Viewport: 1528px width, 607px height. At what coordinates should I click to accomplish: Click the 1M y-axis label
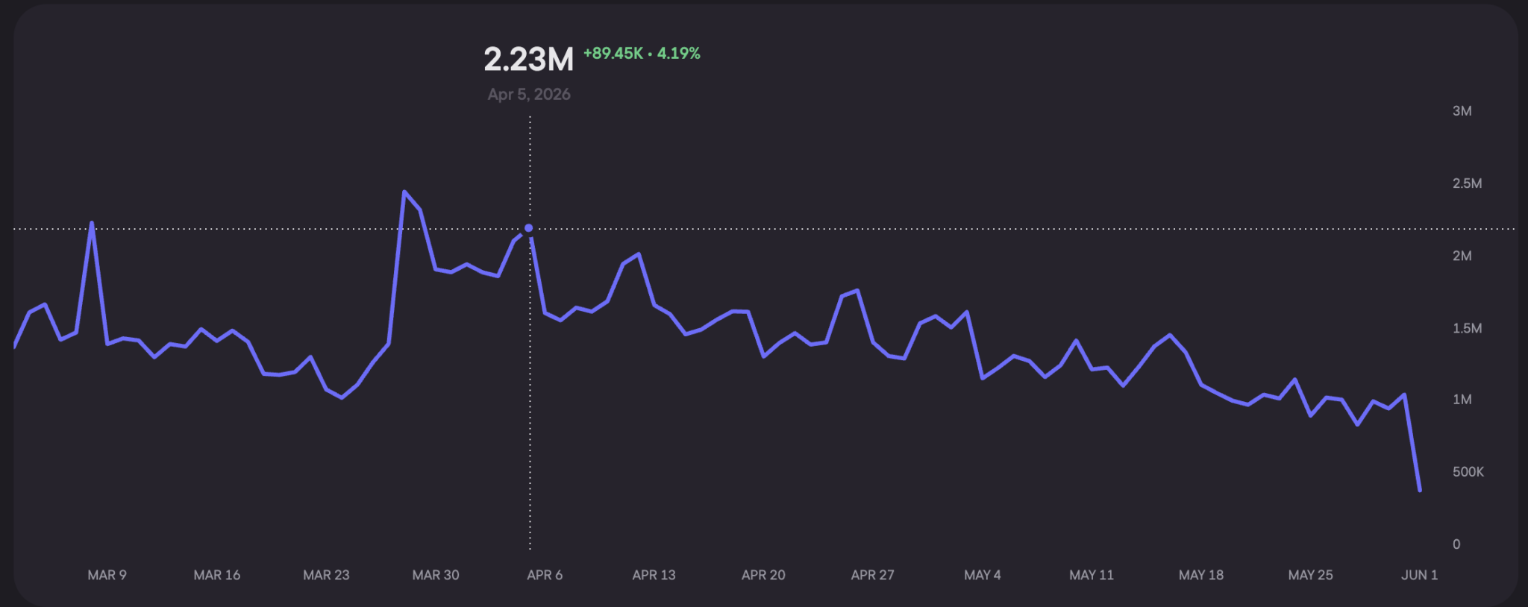(x=1462, y=400)
